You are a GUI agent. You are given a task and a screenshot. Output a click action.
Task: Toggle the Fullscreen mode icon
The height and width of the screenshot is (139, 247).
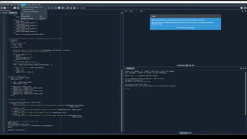pos(63,8)
